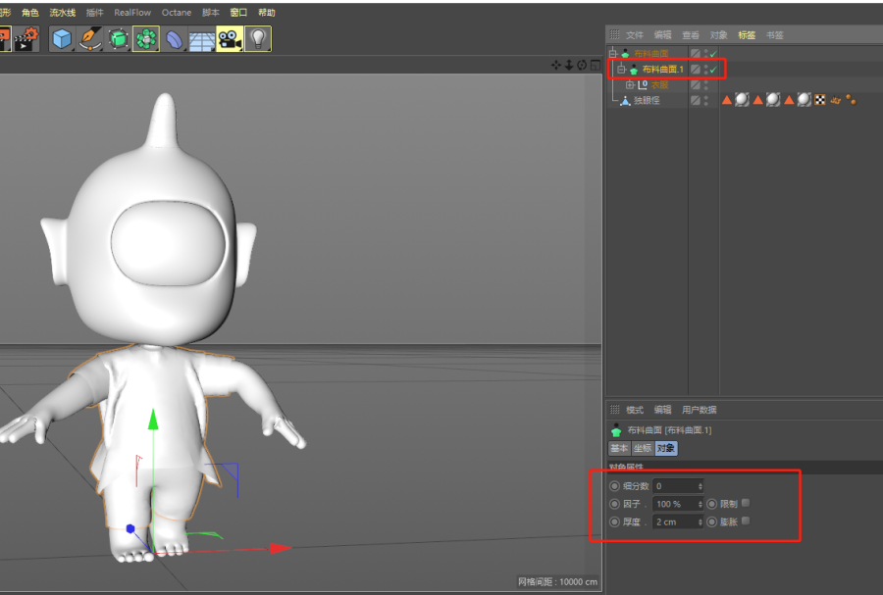This screenshot has height=595, width=883.
Task: Add a Floor environment object
Action: click(x=201, y=39)
